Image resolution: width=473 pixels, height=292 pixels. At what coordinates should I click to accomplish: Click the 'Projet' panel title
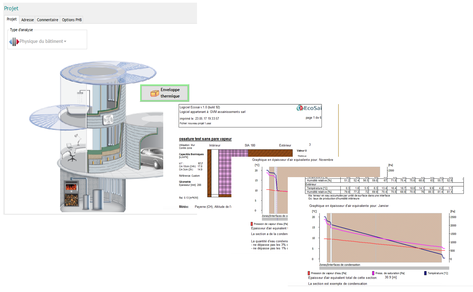[x=11, y=8]
